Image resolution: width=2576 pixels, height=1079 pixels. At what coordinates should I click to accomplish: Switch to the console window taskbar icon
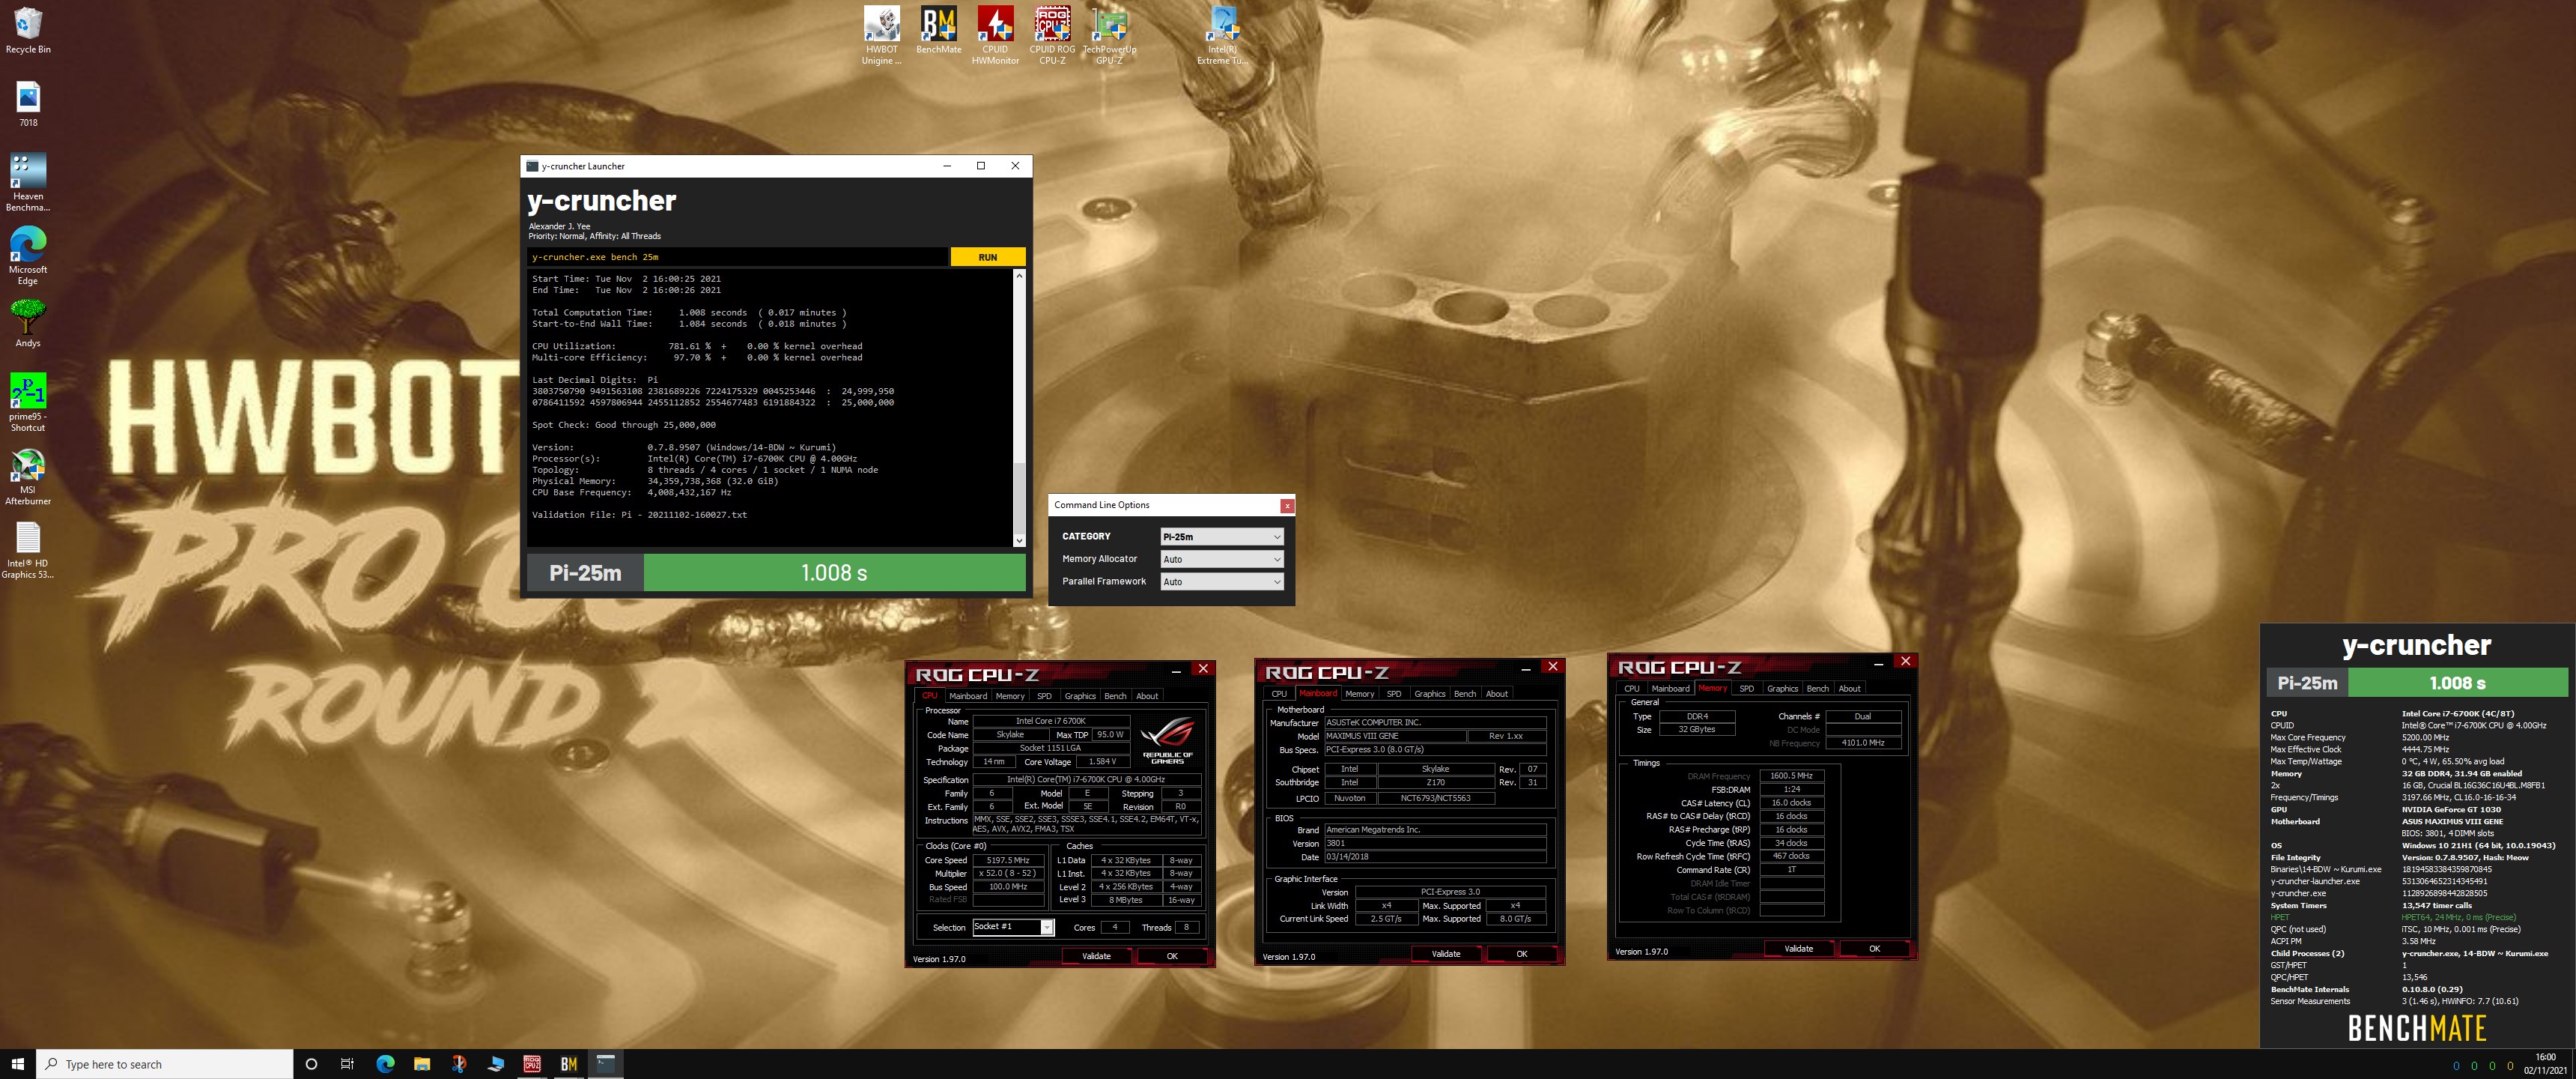point(606,1064)
